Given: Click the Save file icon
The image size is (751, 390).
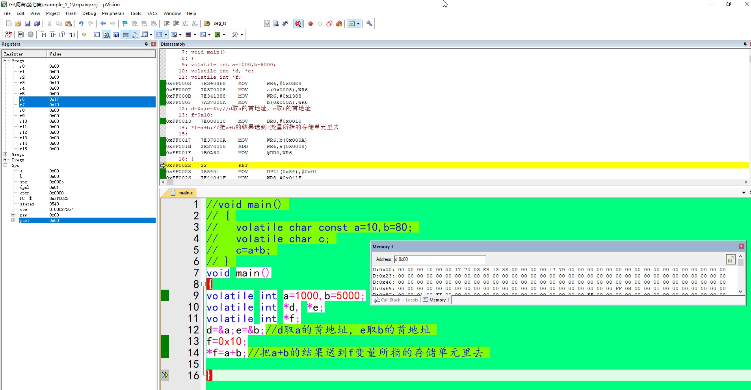Looking at the screenshot, I should 28,24.
